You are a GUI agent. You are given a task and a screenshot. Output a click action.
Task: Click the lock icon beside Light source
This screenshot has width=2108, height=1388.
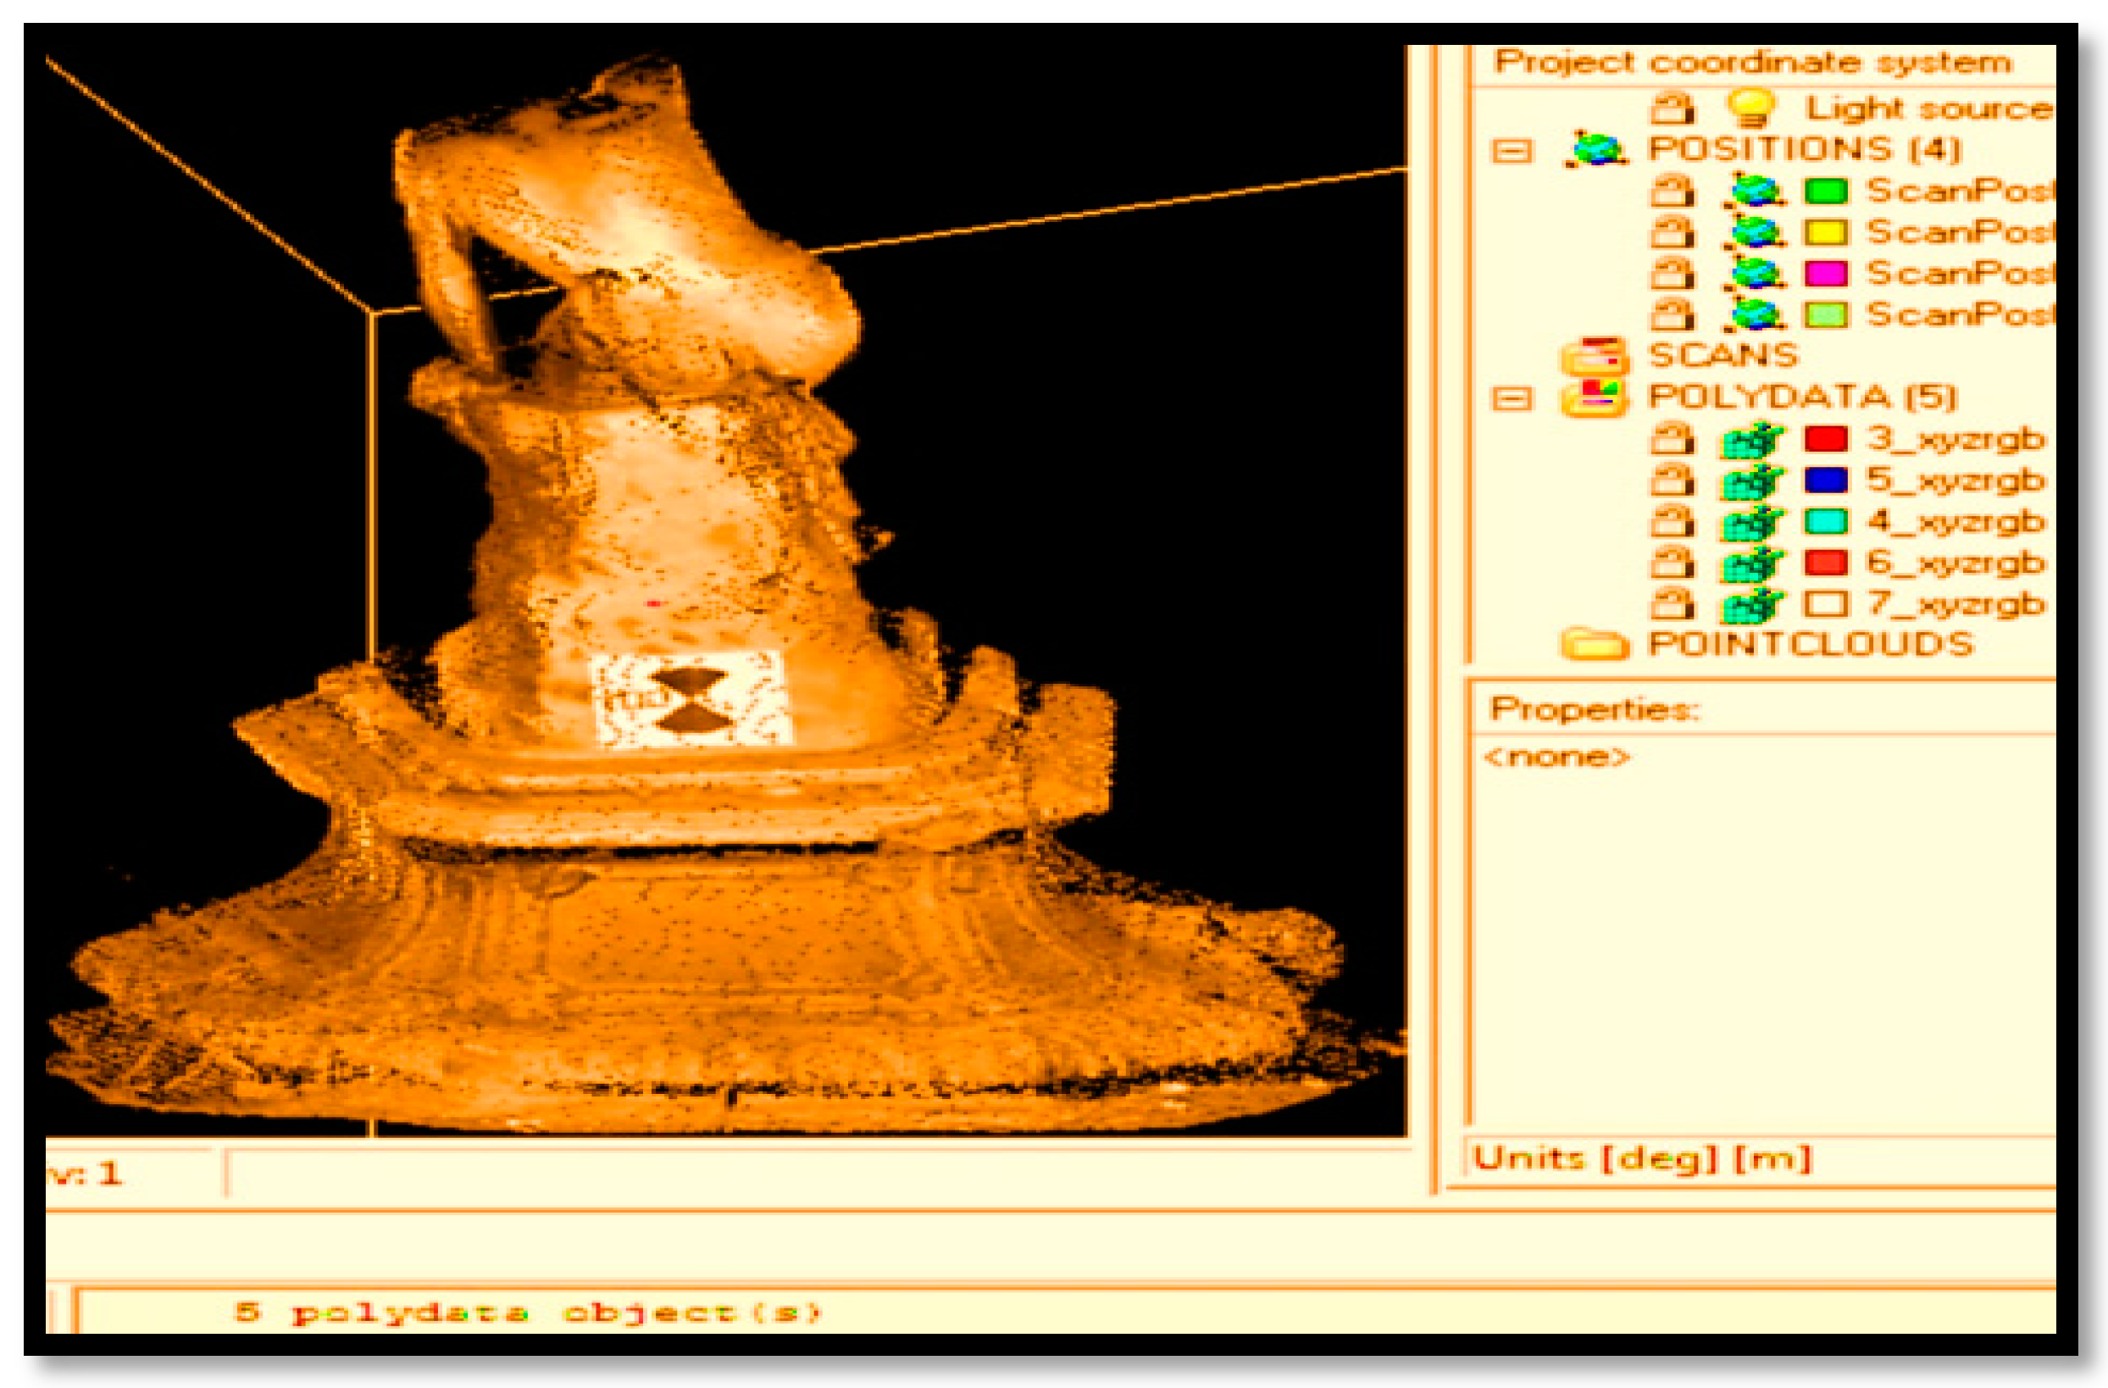point(1673,108)
